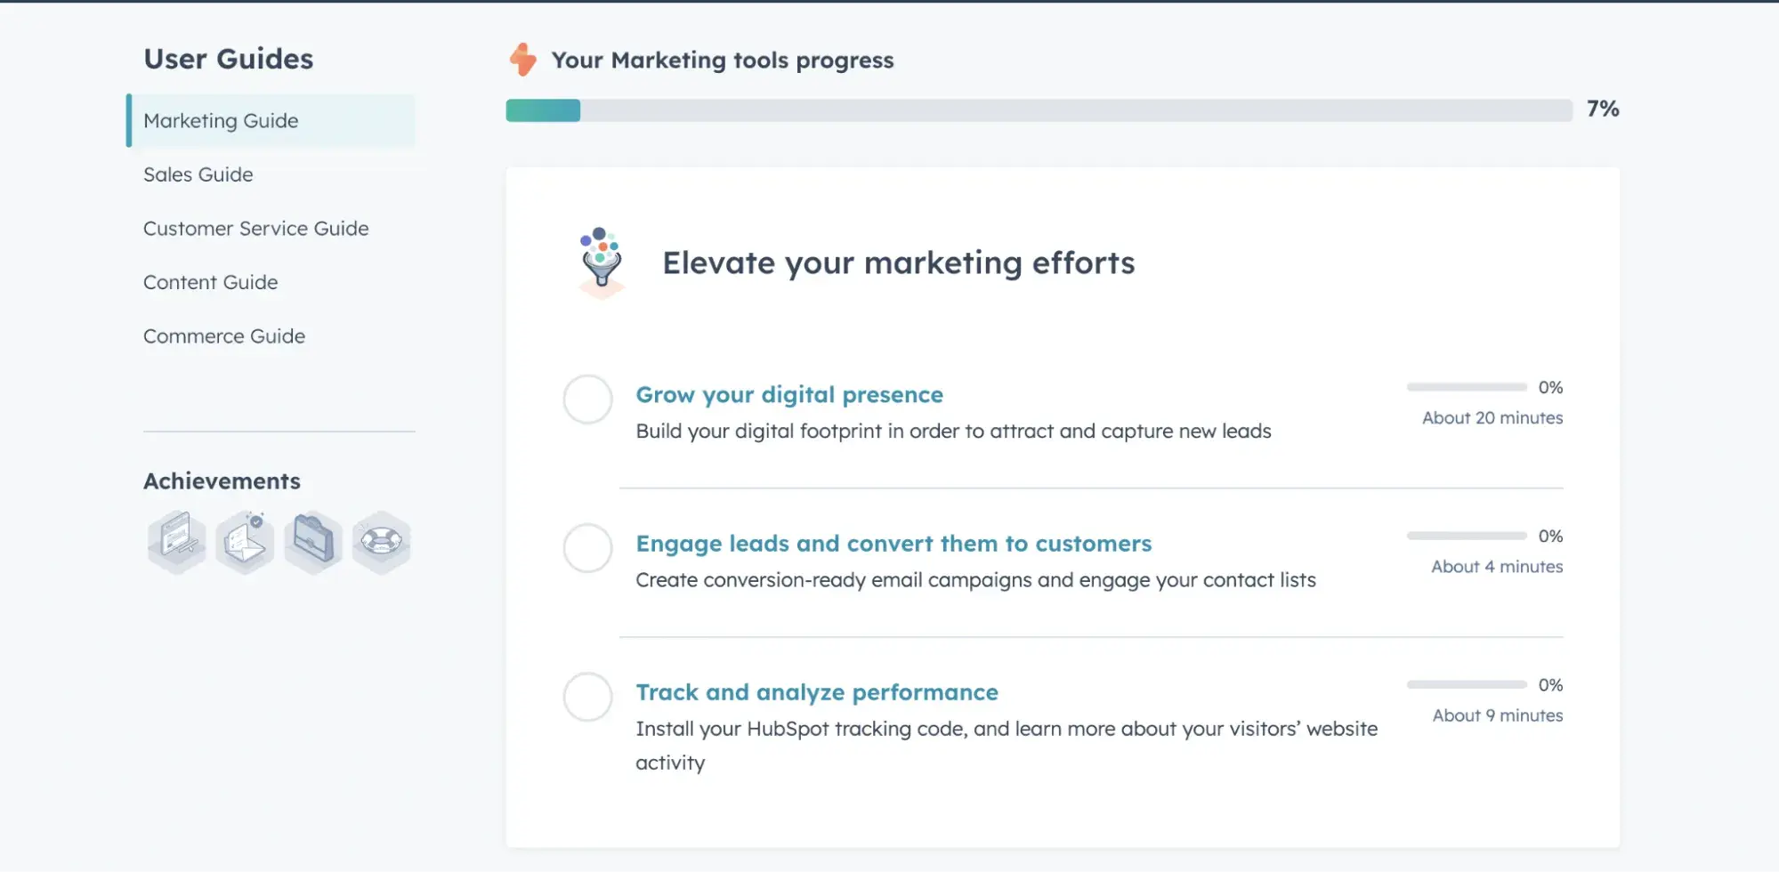The width and height of the screenshot is (1779, 872).
Task: View the briefcase achievement badge
Action: point(312,540)
